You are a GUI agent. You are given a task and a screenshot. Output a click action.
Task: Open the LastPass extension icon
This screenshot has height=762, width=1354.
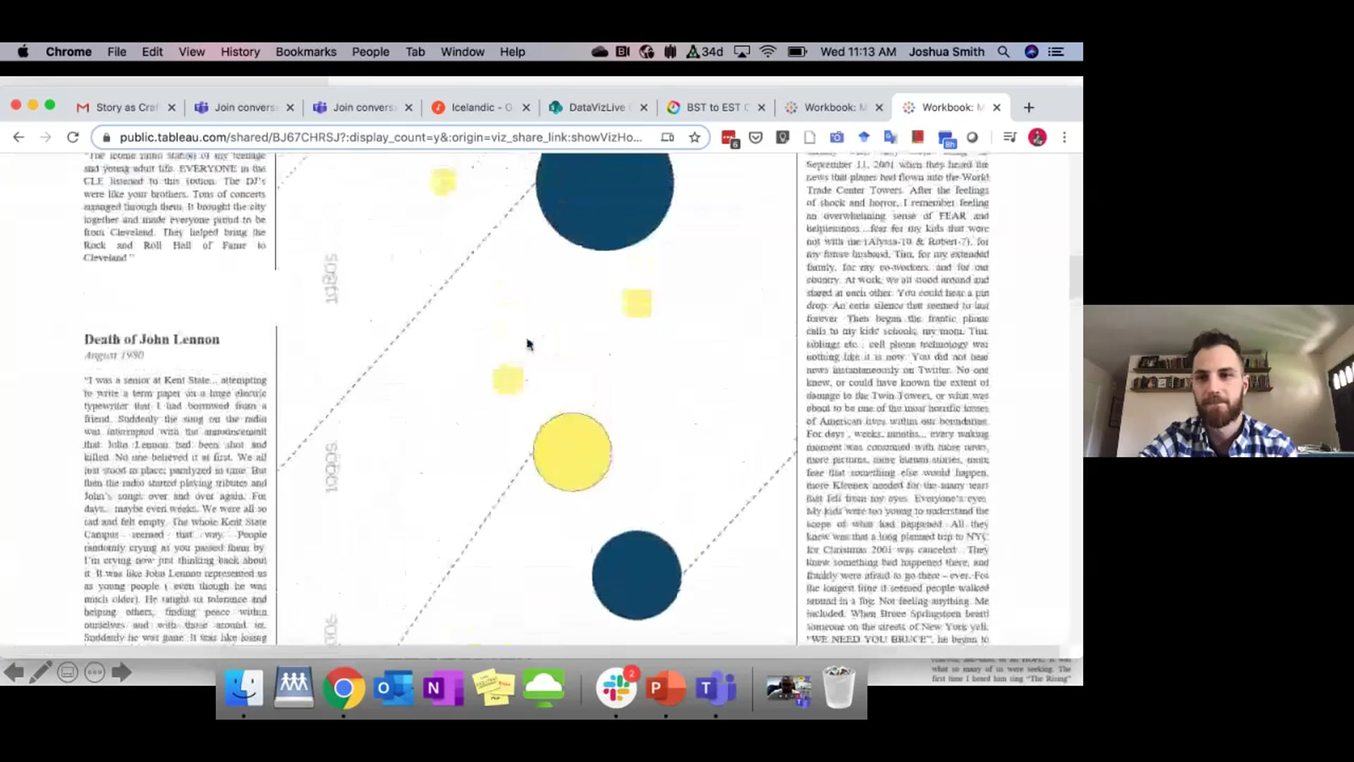(782, 138)
